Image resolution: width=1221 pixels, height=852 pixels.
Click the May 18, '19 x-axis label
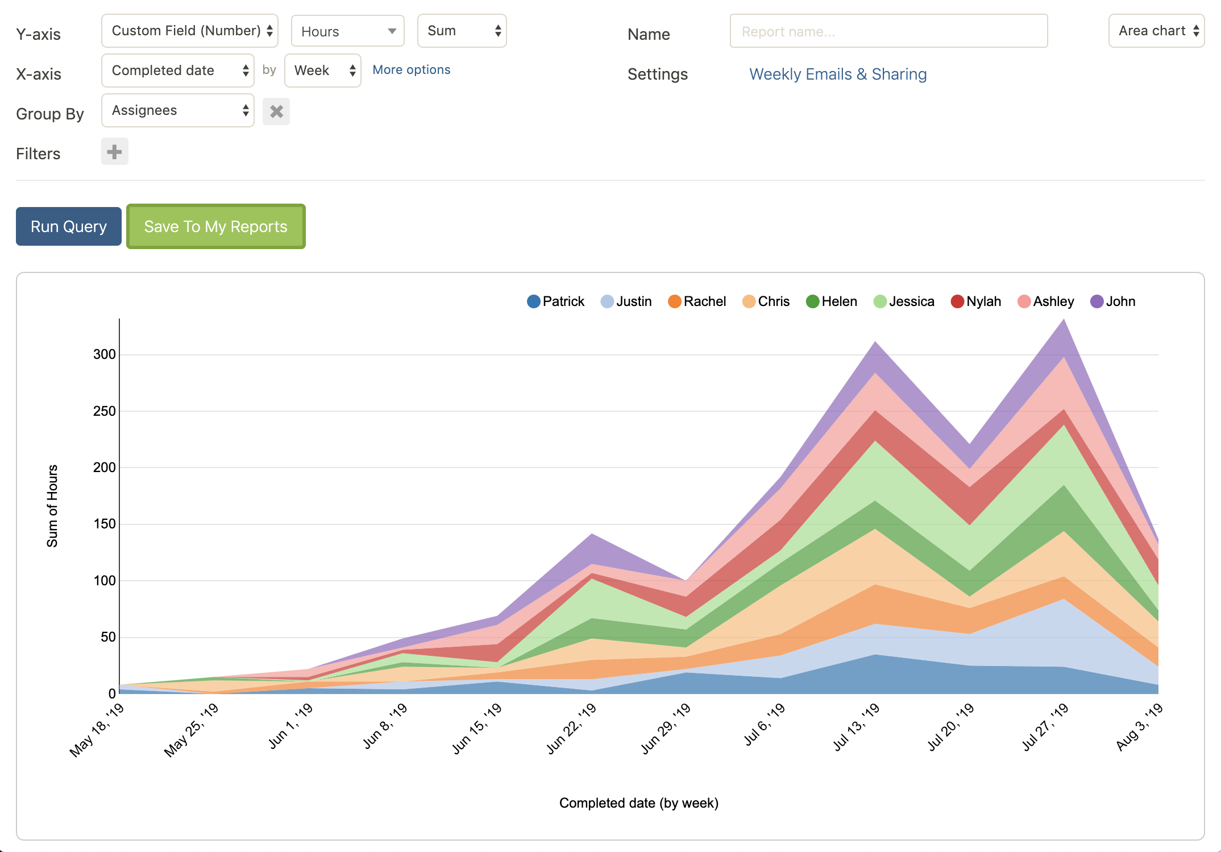pyautogui.click(x=97, y=730)
